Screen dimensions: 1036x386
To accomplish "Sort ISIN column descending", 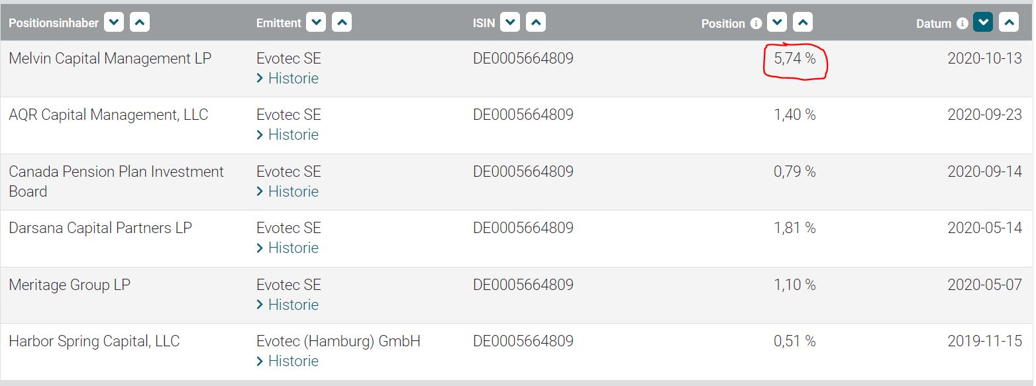I will (x=510, y=23).
